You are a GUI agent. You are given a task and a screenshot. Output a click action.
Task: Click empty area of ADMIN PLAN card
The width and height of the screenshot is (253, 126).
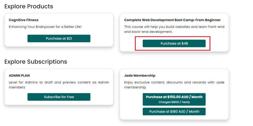pyautogui.click(x=102, y=97)
